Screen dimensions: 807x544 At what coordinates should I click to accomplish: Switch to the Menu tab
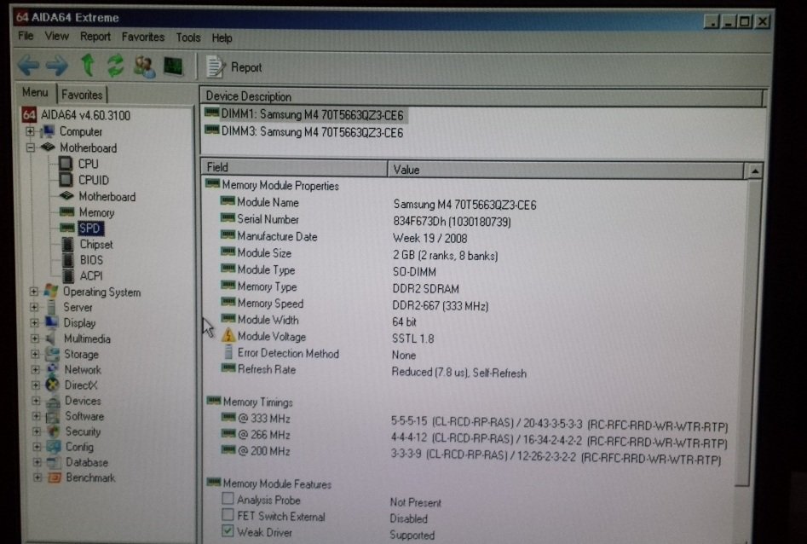[35, 93]
